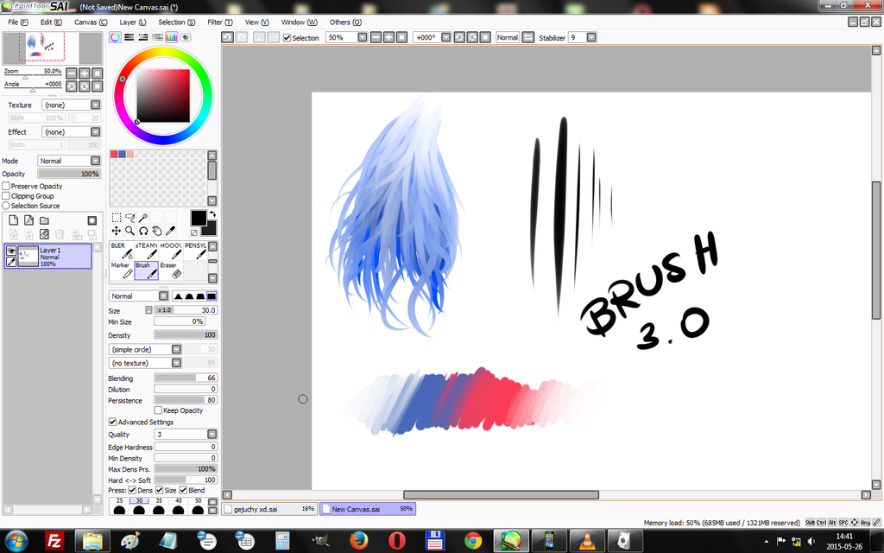Open the no texture dropdown

(x=145, y=363)
